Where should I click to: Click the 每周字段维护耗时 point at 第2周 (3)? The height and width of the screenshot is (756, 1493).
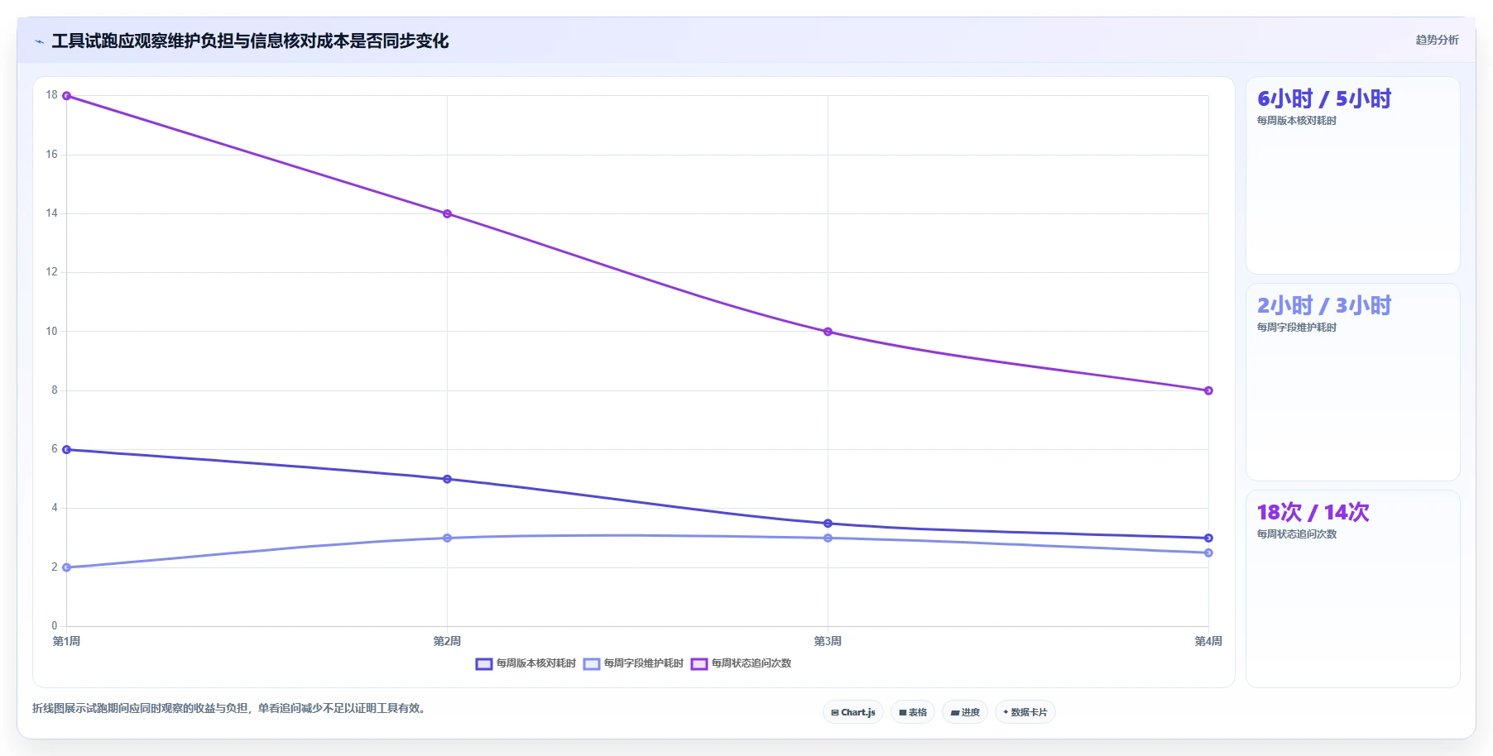pos(447,538)
